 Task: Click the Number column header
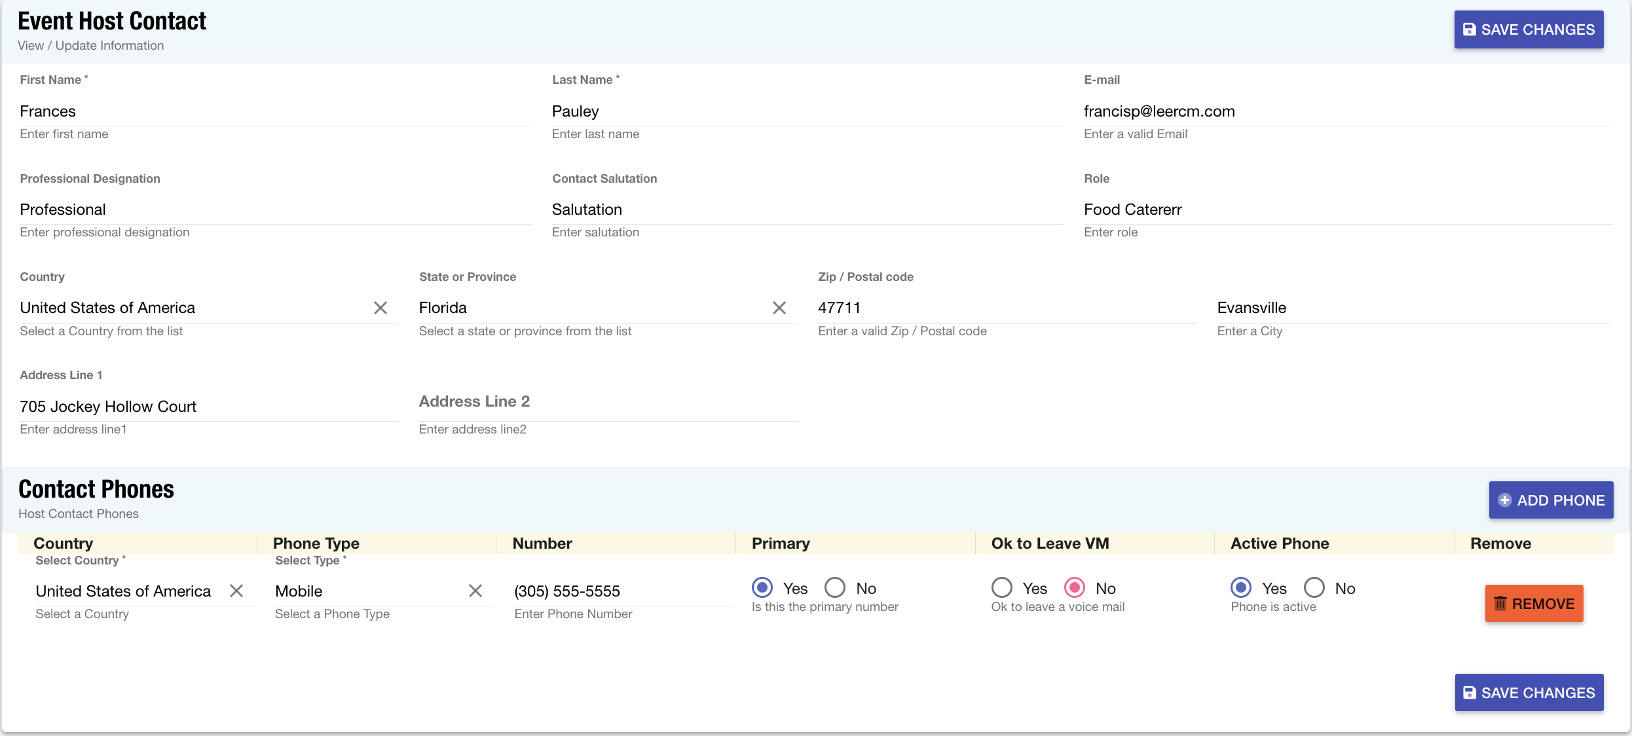click(542, 543)
